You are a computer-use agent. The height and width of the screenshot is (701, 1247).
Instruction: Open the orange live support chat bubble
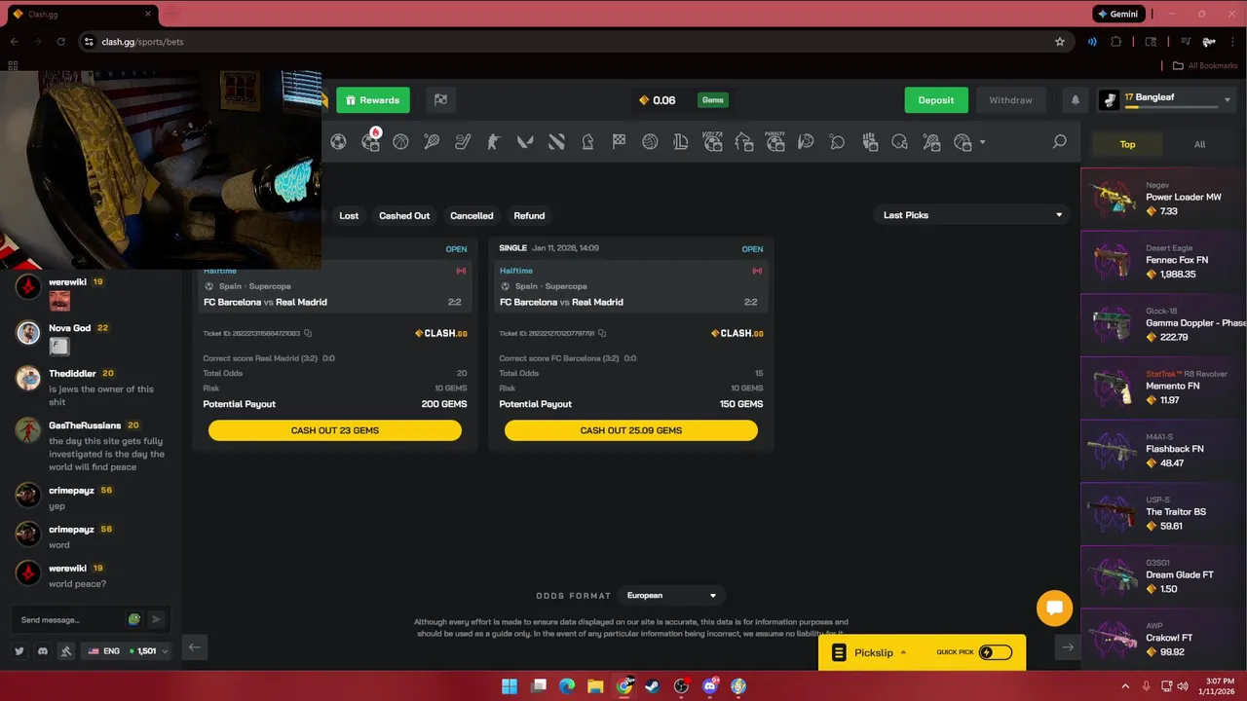point(1054,609)
